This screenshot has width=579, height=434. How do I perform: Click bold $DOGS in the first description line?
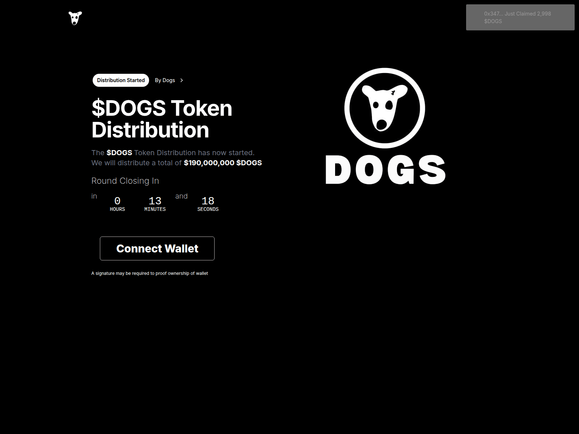[x=119, y=153]
